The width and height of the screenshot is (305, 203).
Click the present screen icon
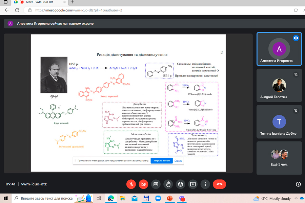(x=193, y=184)
